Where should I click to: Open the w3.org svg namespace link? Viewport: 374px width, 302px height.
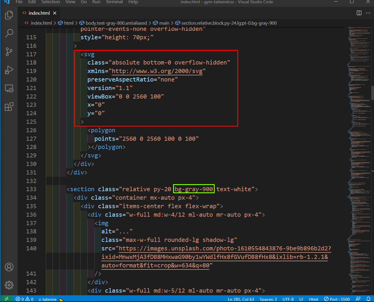[157, 71]
